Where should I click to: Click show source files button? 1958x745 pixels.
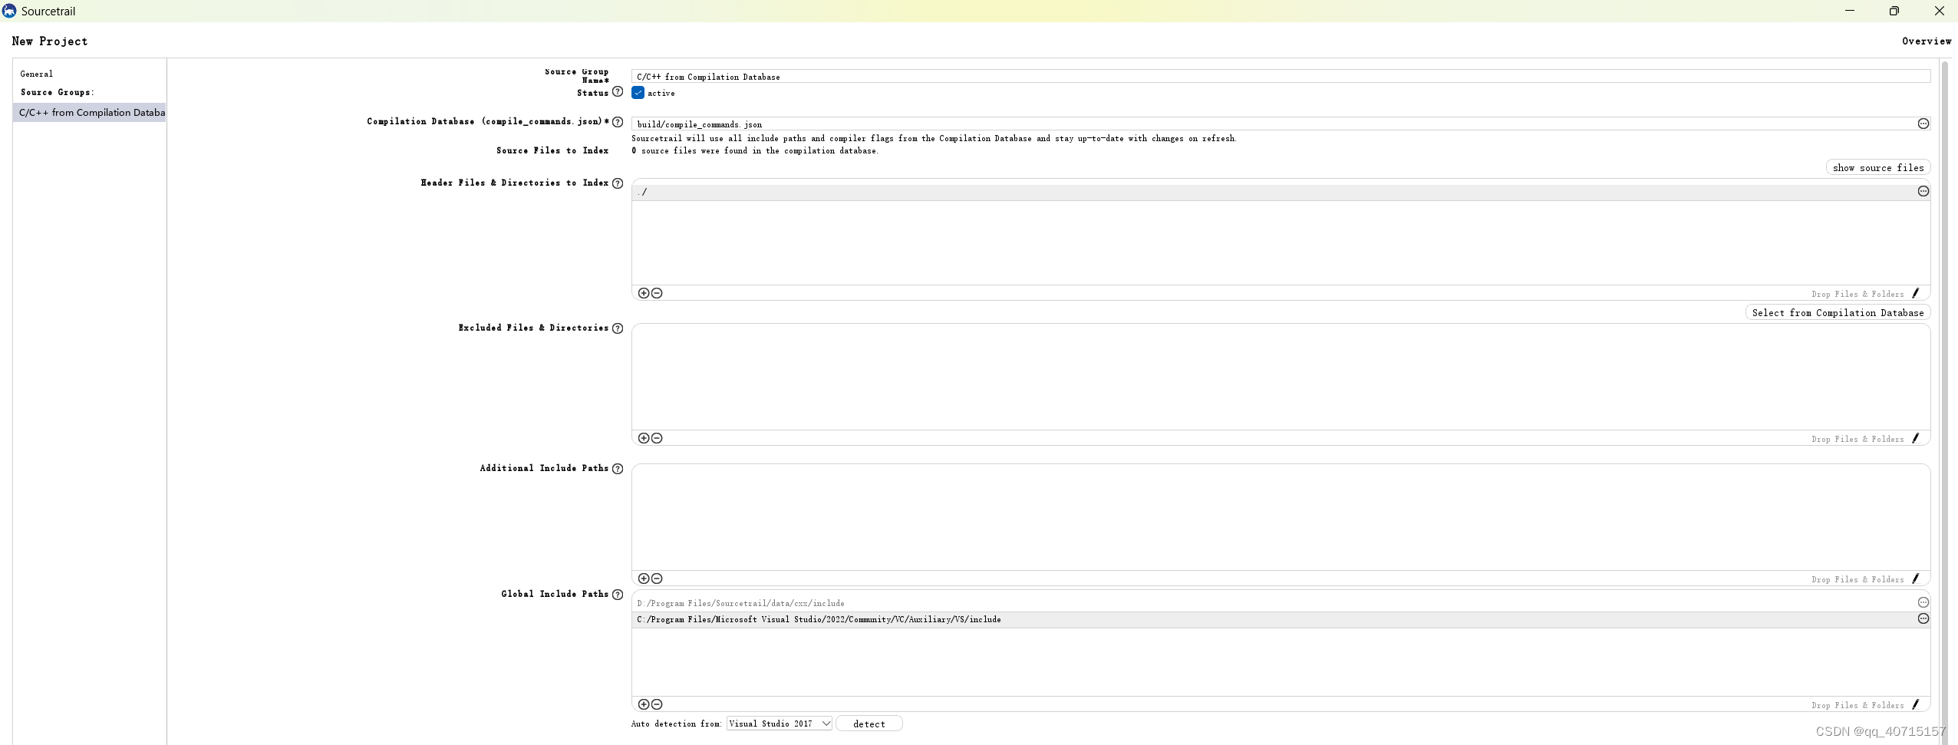[1878, 168]
